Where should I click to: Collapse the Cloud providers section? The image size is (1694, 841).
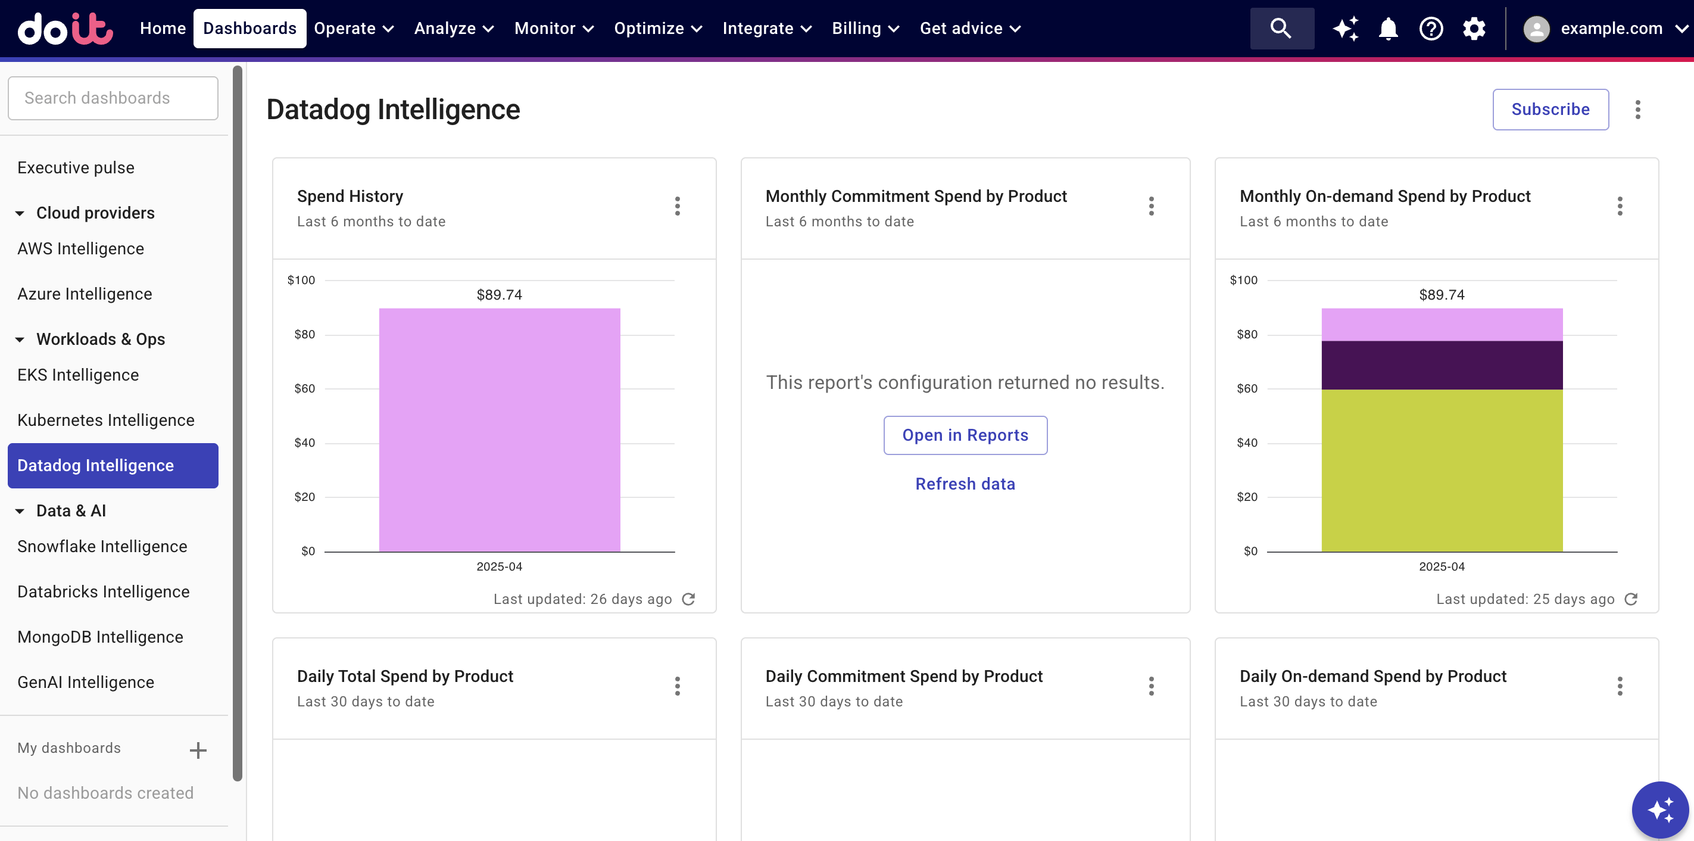[x=20, y=213]
